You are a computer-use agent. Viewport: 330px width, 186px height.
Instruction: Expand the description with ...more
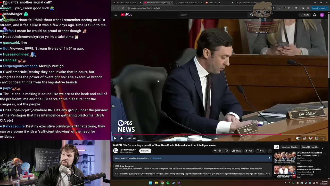(267, 174)
